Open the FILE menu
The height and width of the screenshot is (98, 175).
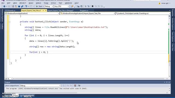tap(3, 3)
